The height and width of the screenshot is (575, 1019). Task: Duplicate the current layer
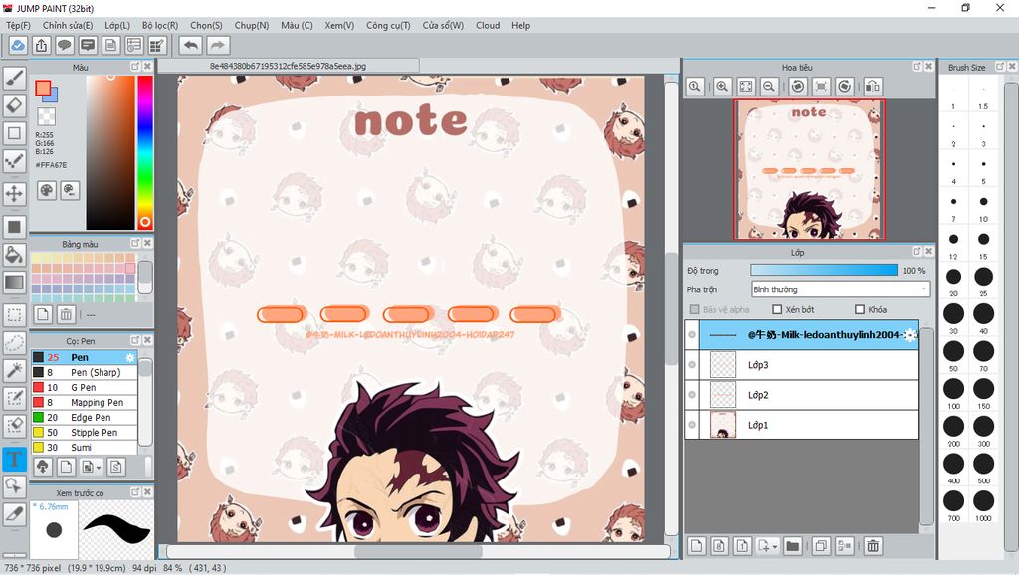tap(821, 546)
